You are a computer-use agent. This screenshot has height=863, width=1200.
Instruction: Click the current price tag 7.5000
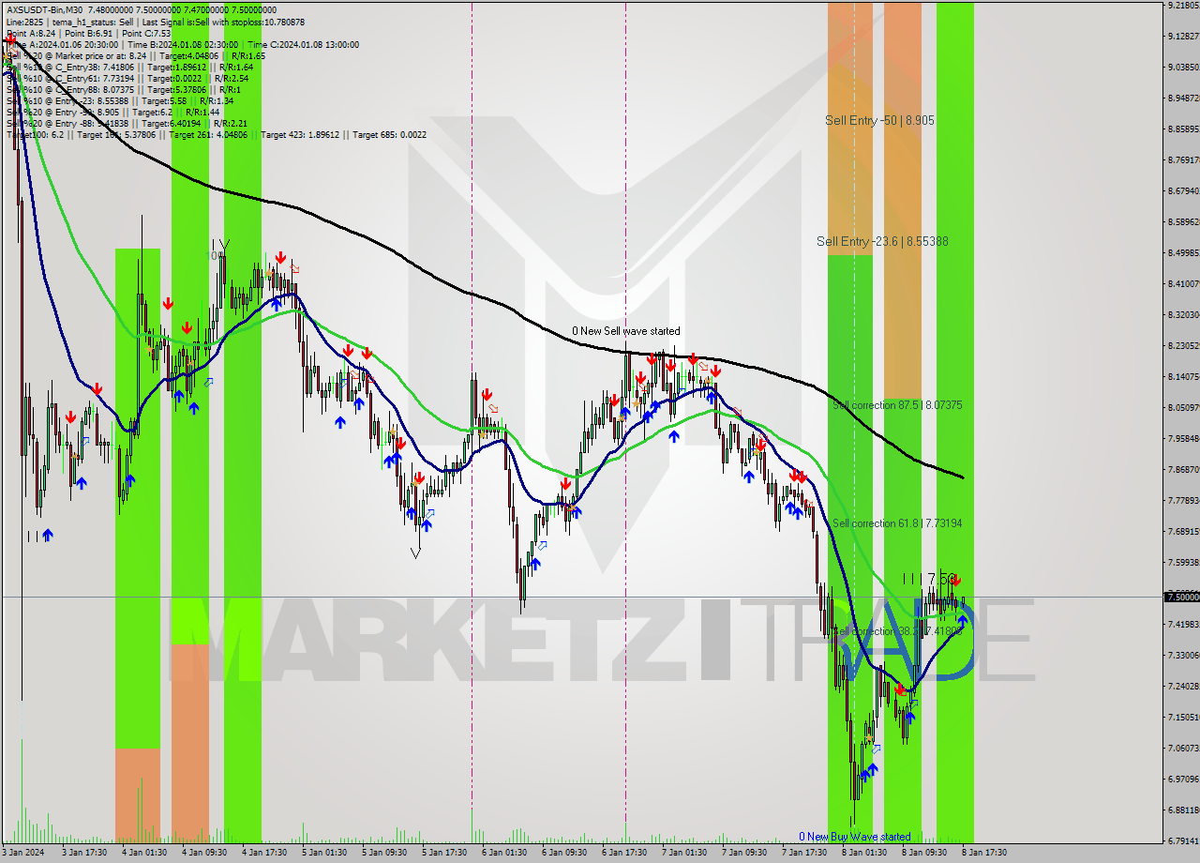[1181, 597]
